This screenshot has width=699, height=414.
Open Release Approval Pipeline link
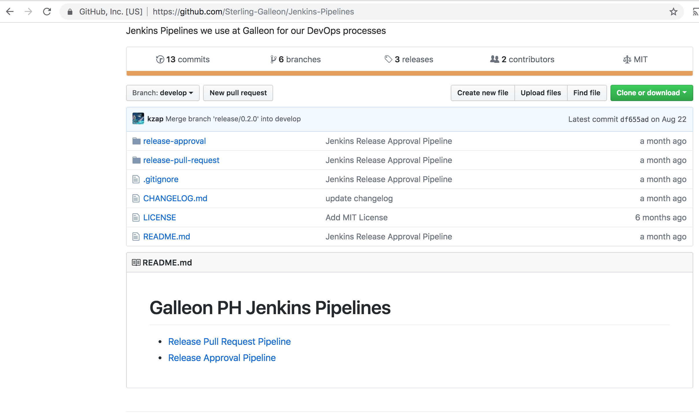coord(222,358)
